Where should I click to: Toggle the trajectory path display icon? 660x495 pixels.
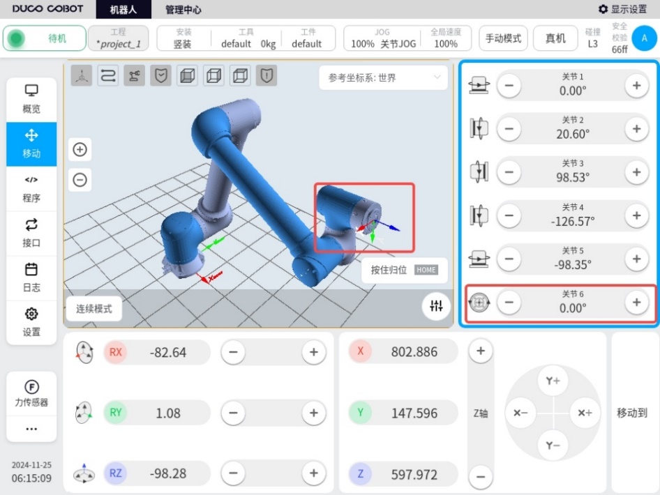(x=107, y=76)
